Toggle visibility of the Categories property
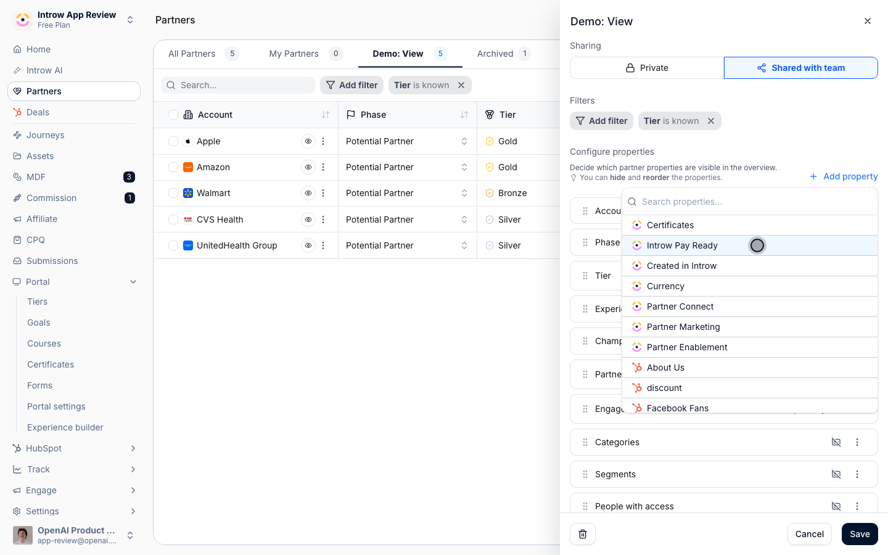 click(x=836, y=442)
